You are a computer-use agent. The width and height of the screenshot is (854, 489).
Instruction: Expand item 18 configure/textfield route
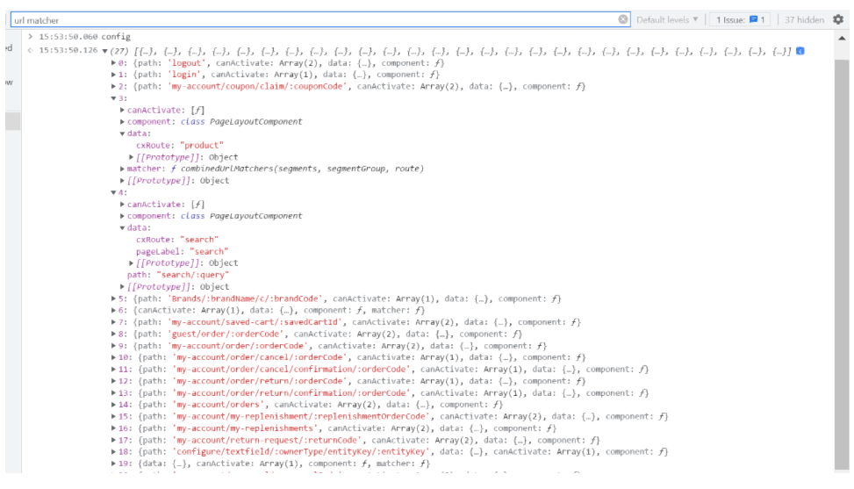click(113, 452)
